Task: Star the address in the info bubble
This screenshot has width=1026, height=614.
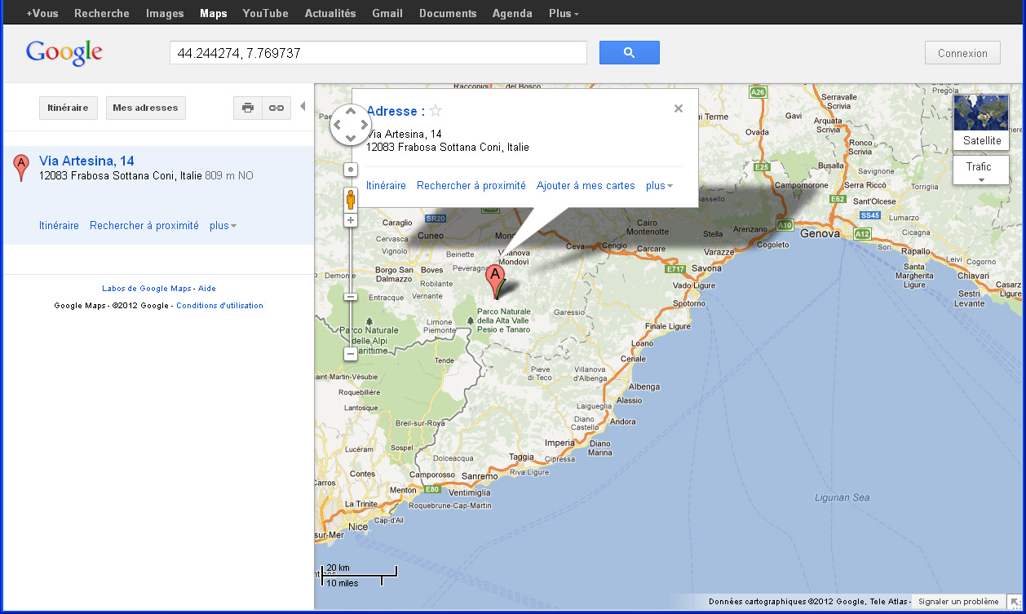Action: pyautogui.click(x=436, y=111)
